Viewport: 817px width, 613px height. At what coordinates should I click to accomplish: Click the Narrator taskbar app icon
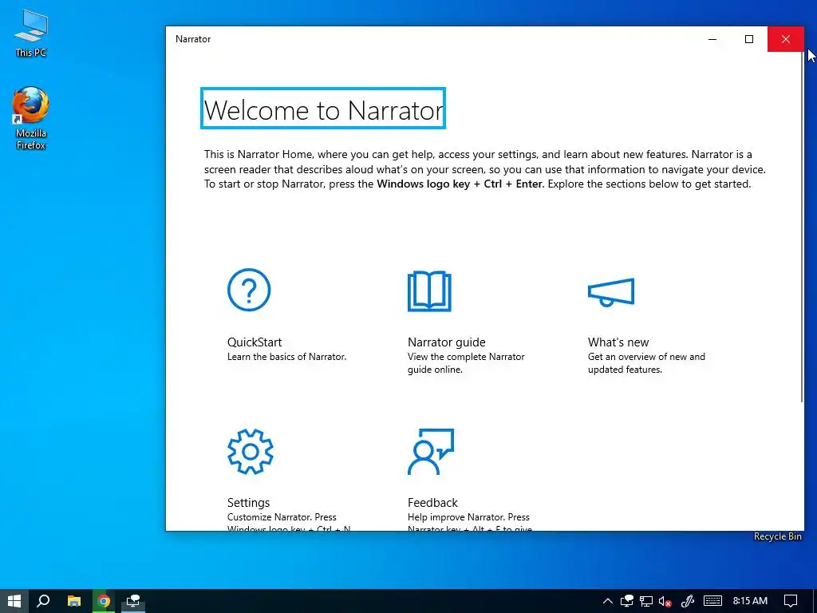click(133, 601)
